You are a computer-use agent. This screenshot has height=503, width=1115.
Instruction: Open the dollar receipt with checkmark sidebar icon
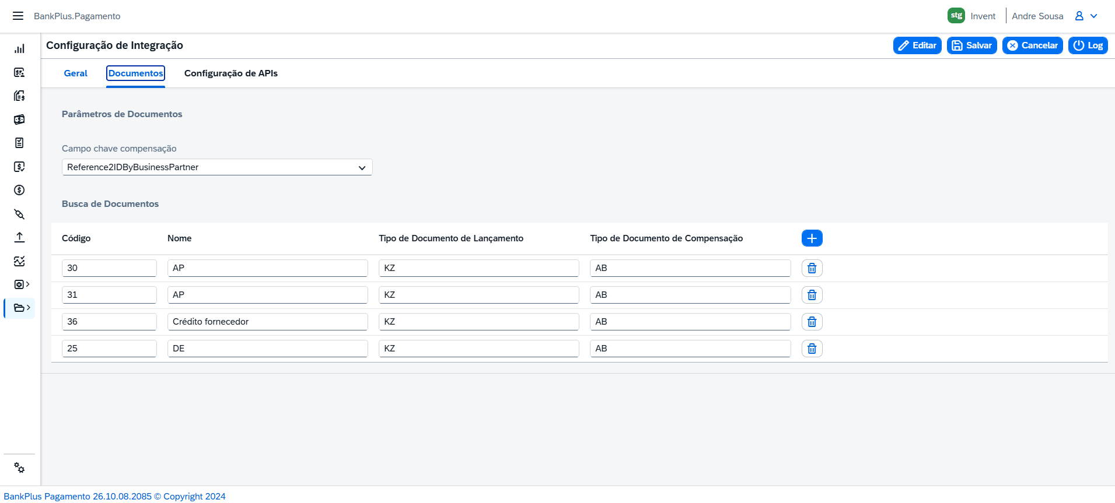[x=19, y=167]
